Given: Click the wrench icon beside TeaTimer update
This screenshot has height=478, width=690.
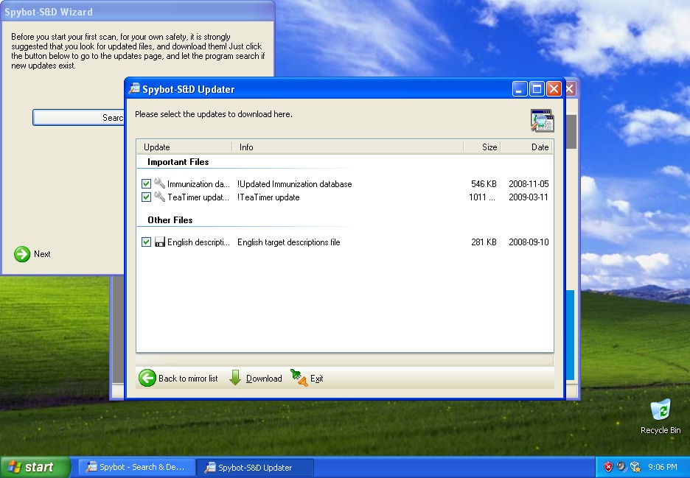Looking at the screenshot, I should (x=159, y=197).
